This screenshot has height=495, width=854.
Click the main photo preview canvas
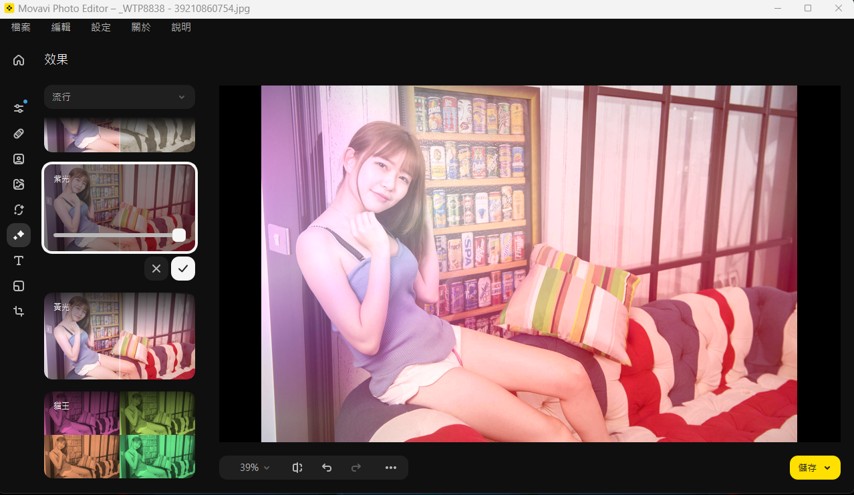529,264
